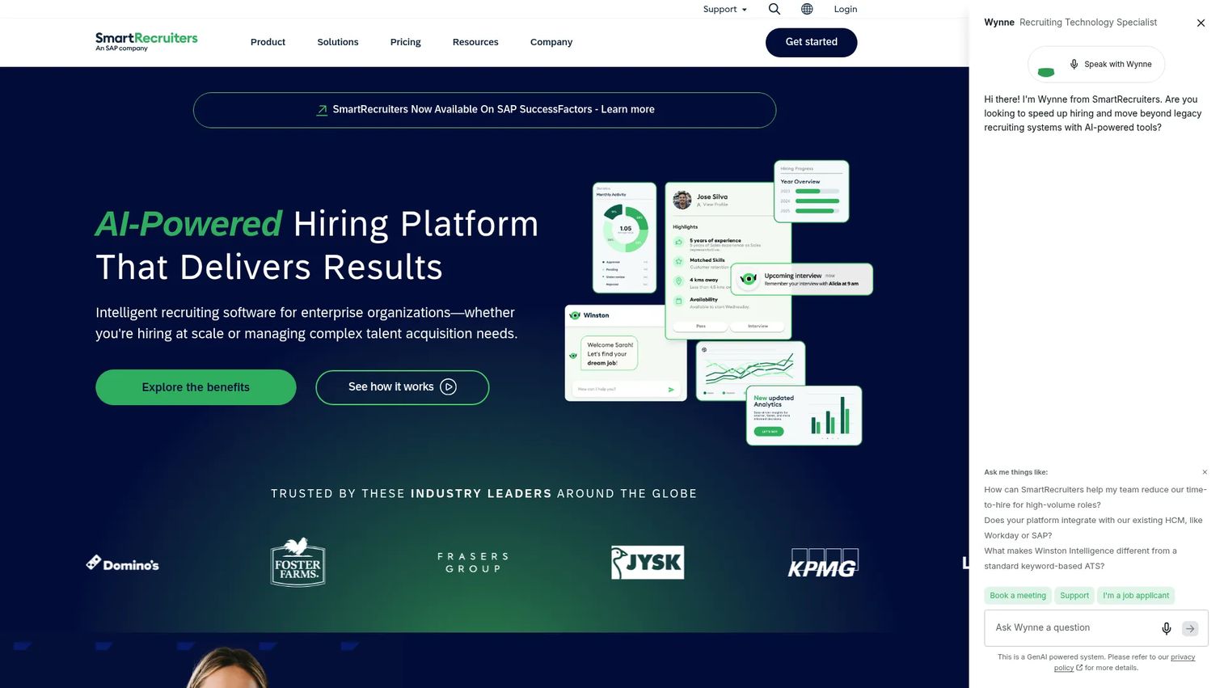
Task: Choose the HCM integration suggested question
Action: click(x=1093, y=528)
